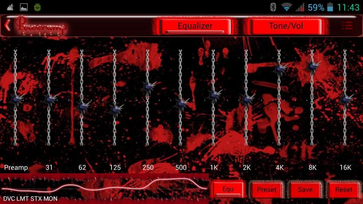Tap the battery icon in status bar
Viewport: 363px width, 204px height.
(330, 7)
